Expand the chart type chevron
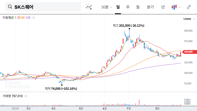This screenshot has width=197, height=111. [180, 7]
